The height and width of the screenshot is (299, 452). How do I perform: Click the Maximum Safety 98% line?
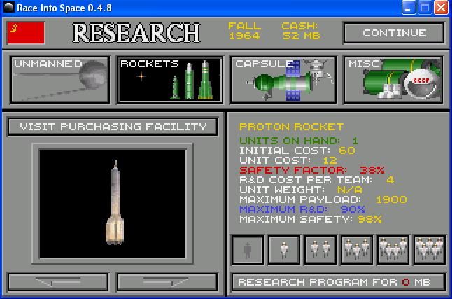click(311, 219)
